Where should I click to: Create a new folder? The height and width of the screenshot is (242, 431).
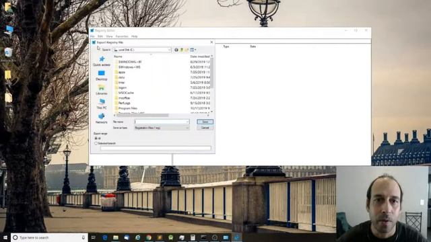click(187, 50)
